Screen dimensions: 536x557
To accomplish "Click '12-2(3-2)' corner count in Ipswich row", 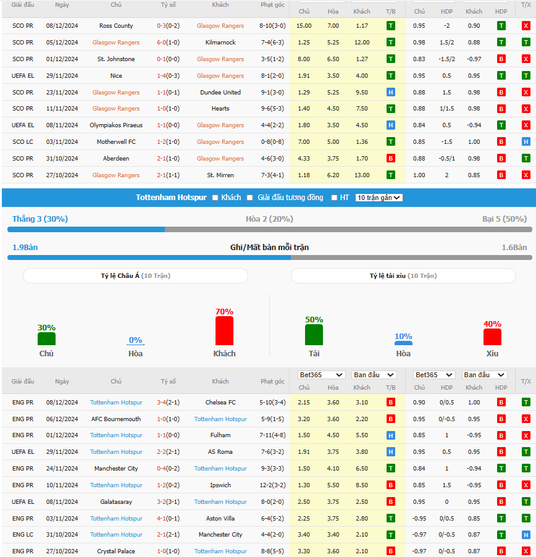I will (x=272, y=485).
